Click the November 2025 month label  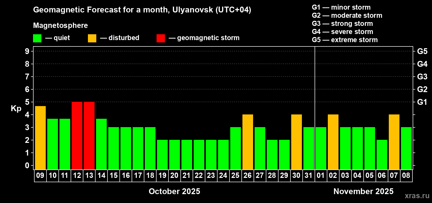(x=363, y=191)
